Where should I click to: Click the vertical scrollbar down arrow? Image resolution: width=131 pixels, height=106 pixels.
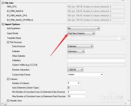click(129, 101)
